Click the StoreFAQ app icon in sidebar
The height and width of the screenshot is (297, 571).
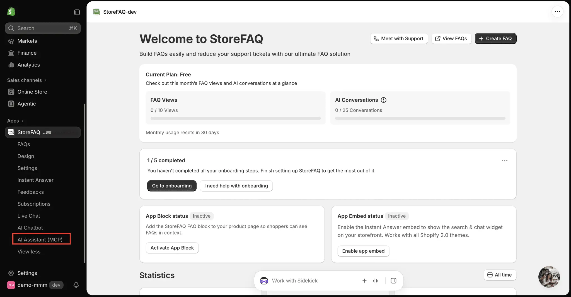11,132
